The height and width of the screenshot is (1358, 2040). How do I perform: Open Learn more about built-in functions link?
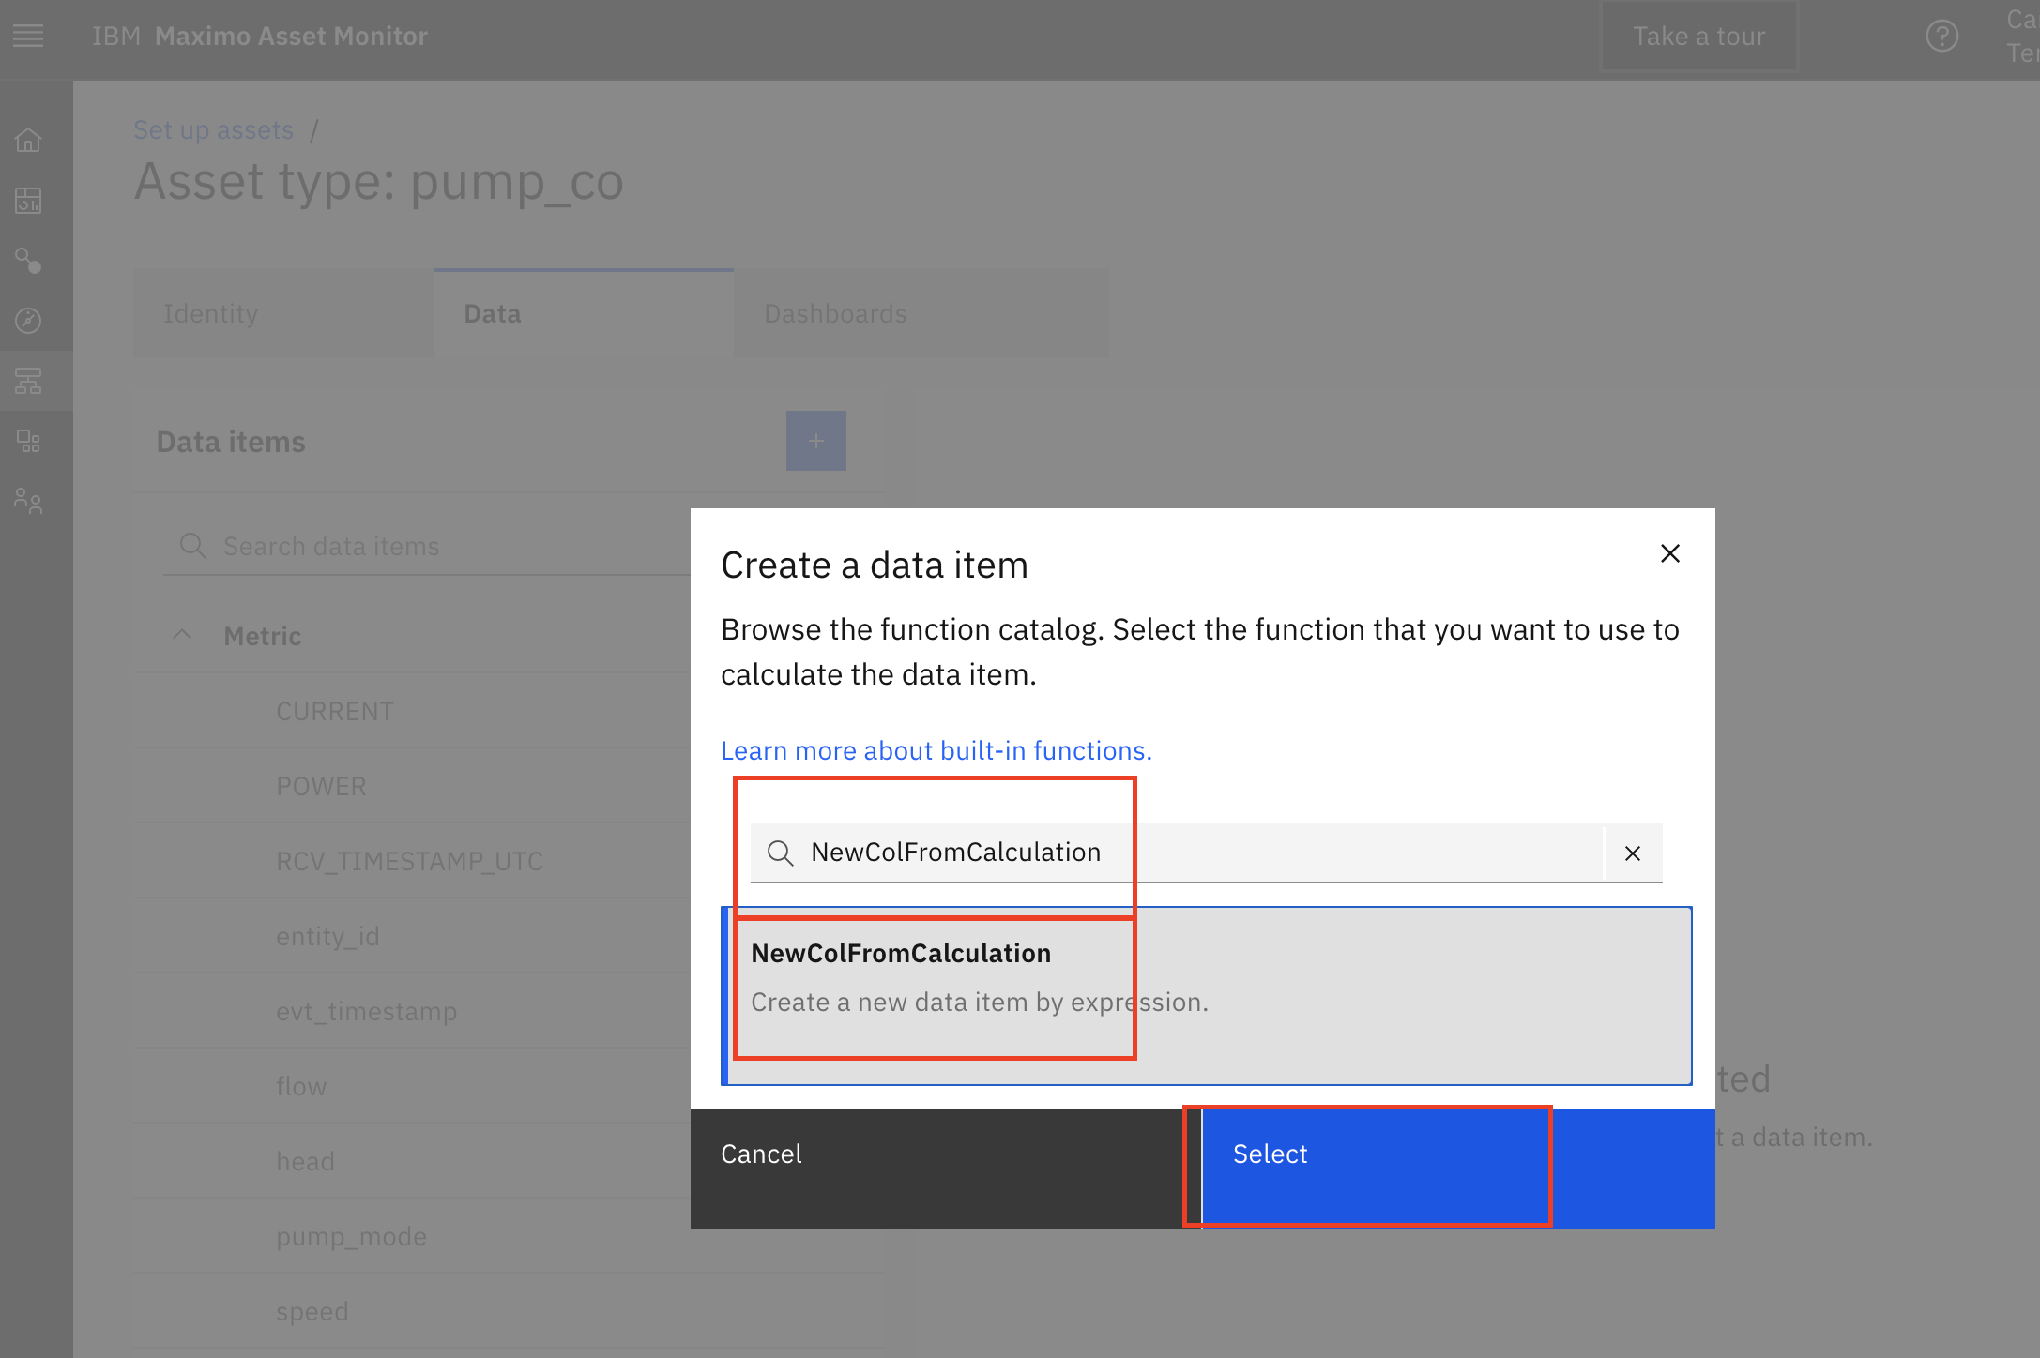pos(936,750)
